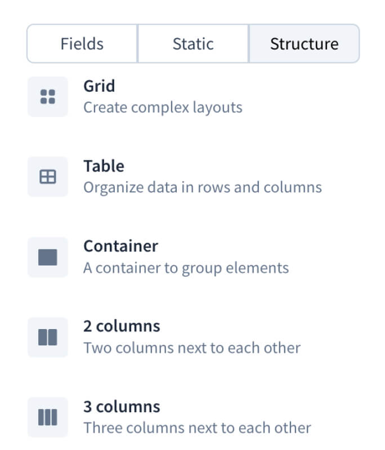Click the "2 columns" heading
This screenshot has width=385, height=450.
pyautogui.click(x=122, y=326)
